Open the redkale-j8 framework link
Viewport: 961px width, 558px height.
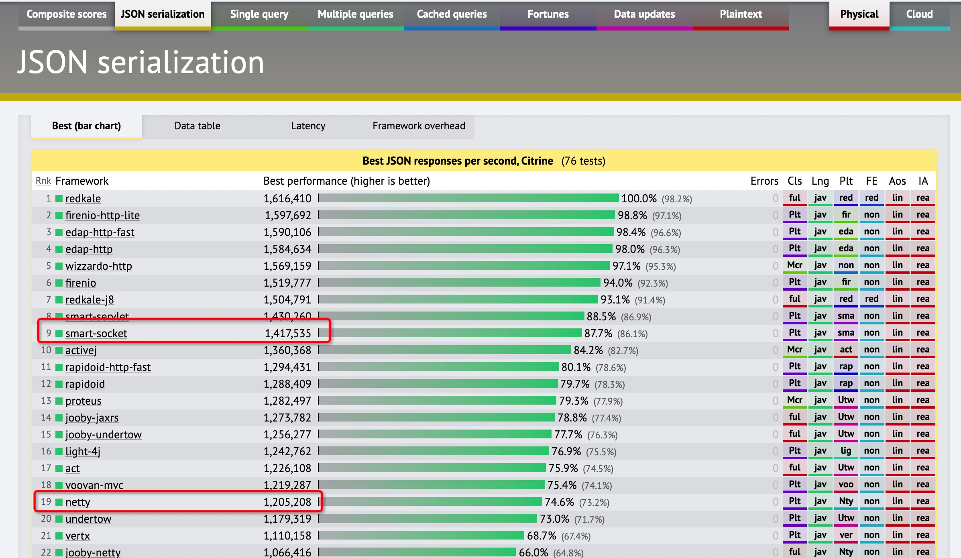(90, 300)
